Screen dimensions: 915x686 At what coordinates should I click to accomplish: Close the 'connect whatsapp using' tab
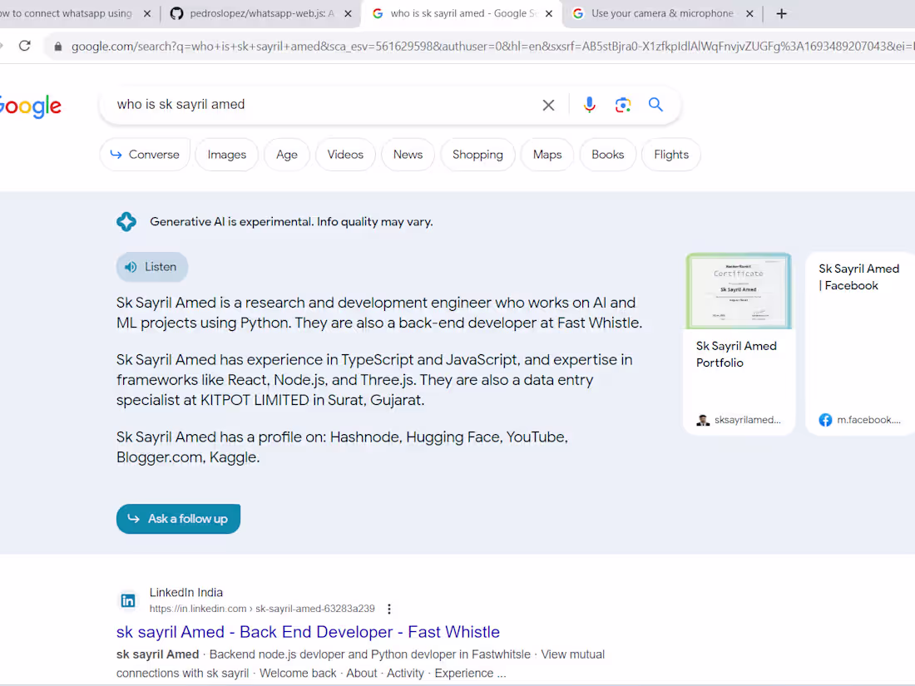[147, 13]
